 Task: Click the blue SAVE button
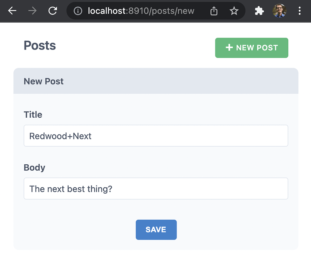[156, 230]
